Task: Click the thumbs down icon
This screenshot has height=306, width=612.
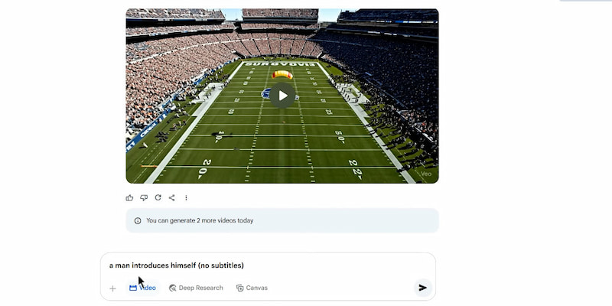Action: point(144,197)
